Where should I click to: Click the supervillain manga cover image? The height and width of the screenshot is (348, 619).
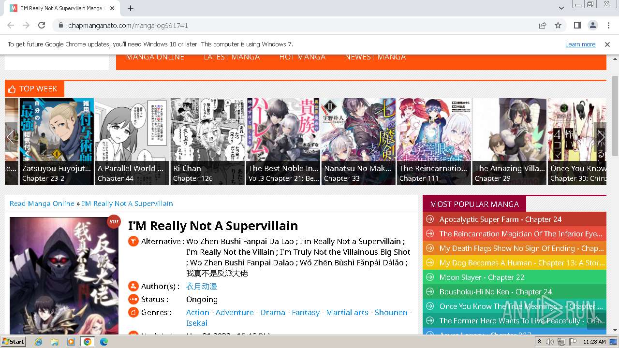(x=64, y=275)
